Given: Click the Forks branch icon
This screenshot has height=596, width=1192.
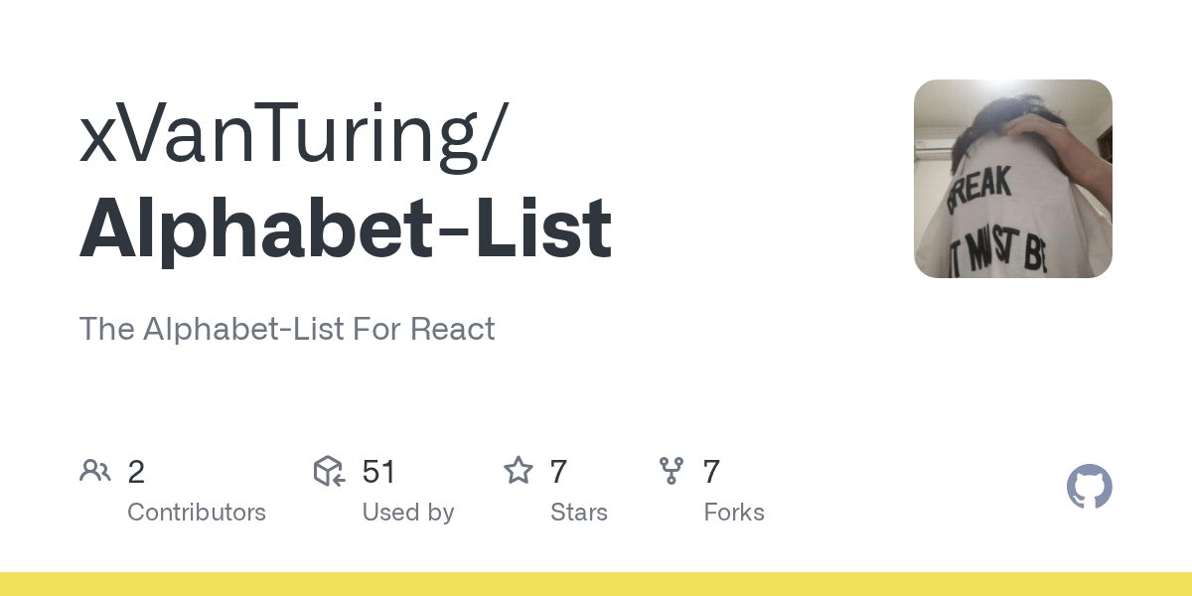Looking at the screenshot, I should 671,470.
